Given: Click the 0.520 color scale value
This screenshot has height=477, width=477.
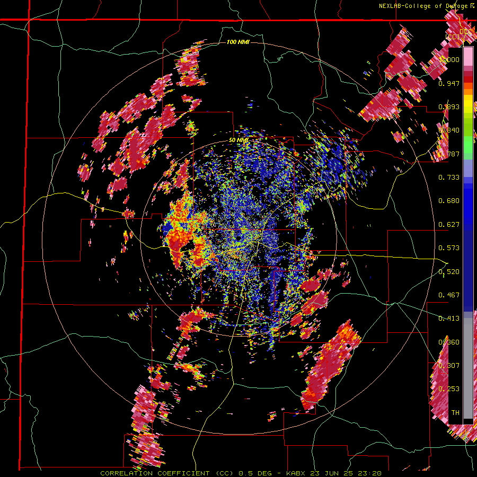Looking at the screenshot, I should pyautogui.click(x=449, y=272).
